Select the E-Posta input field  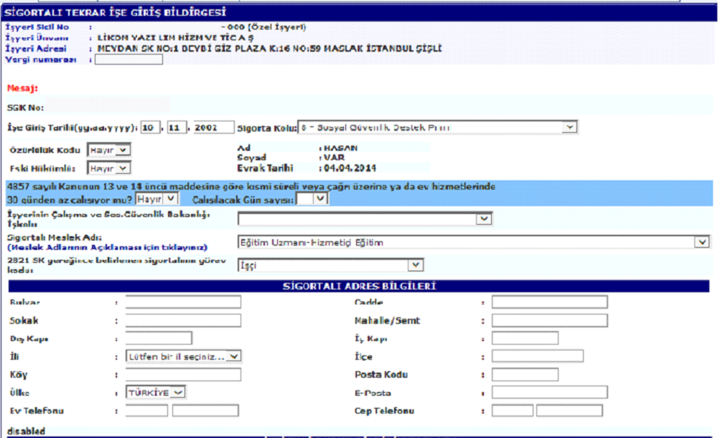tap(549, 392)
